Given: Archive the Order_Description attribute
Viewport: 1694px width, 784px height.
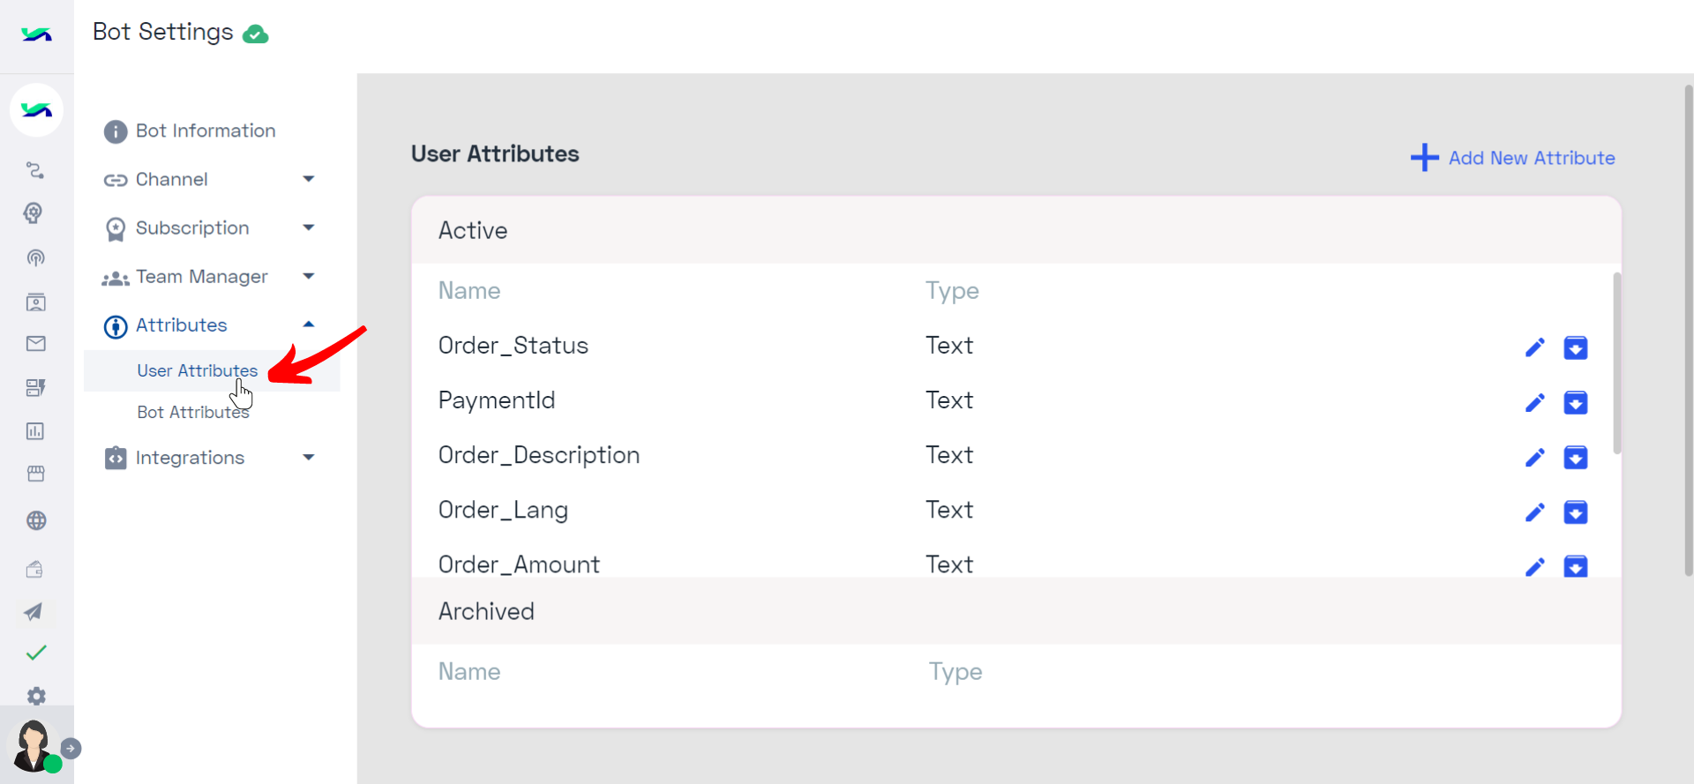Looking at the screenshot, I should click(1576, 458).
